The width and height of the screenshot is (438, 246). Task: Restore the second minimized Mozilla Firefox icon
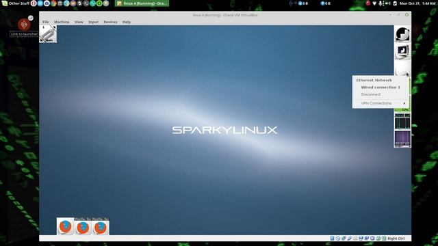tap(83, 226)
